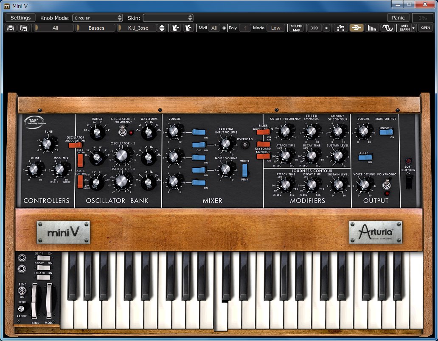The image size is (438, 341).
Task: Click the Oscillator 1 sync red LED
Action: pyautogui.click(x=131, y=133)
